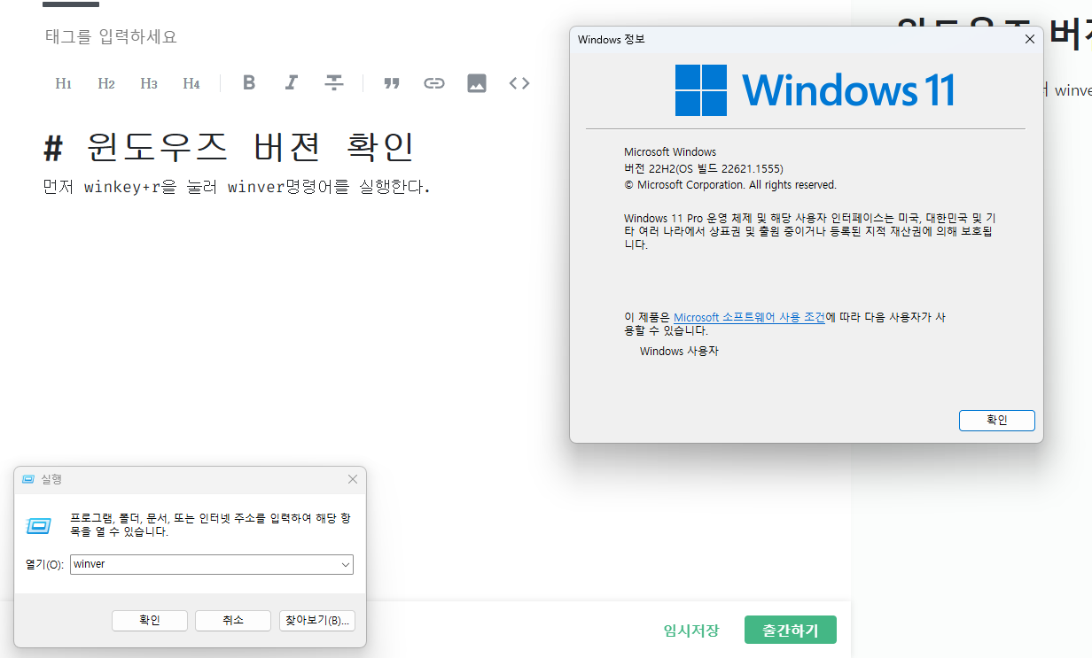Expand the 열기 combo box dropdown arrow
Screen dimensions: 1092x658
point(345,564)
